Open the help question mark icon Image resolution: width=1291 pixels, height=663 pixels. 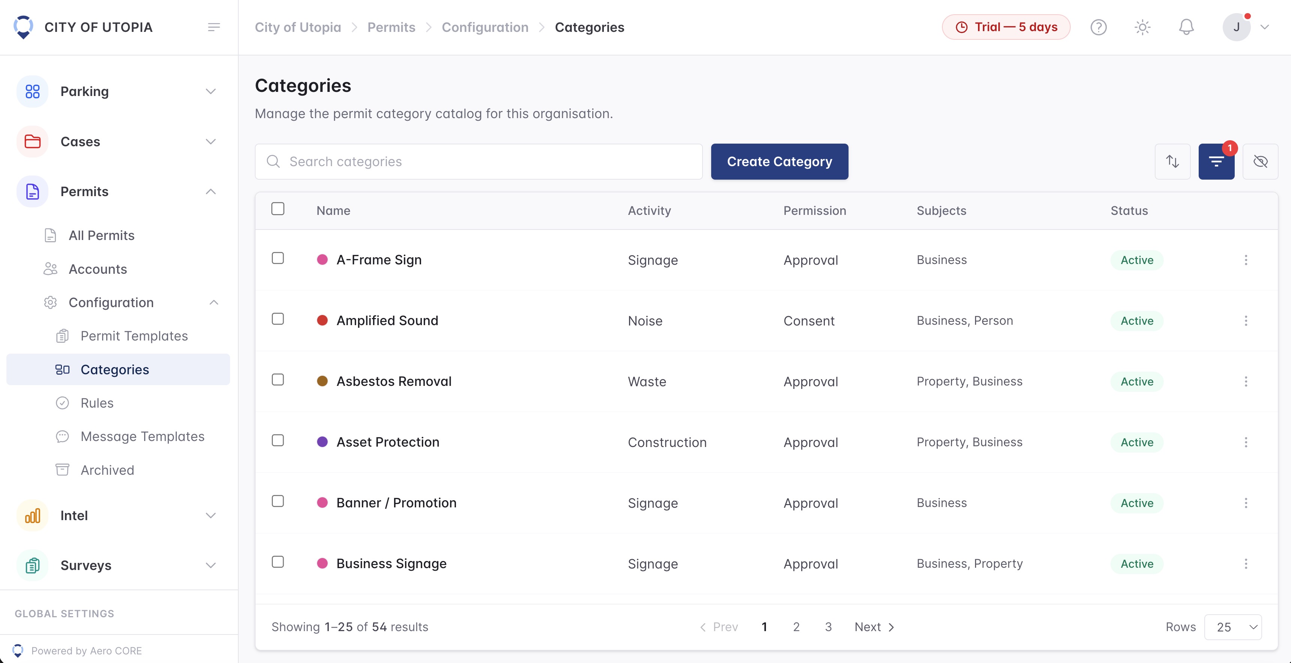pos(1098,27)
